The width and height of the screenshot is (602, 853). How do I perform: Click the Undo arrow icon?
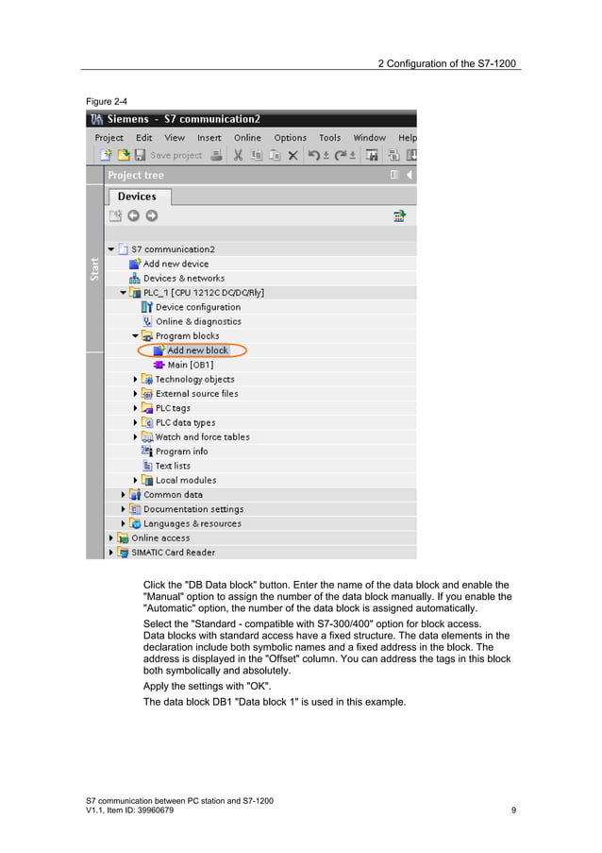click(313, 155)
